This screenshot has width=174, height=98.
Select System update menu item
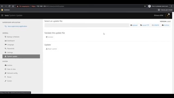pyautogui.click(x=21, y=56)
